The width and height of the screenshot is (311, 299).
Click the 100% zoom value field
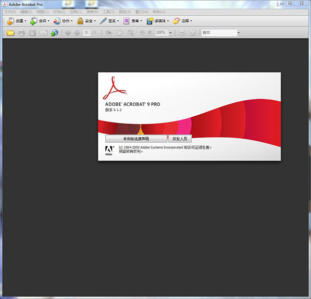162,32
